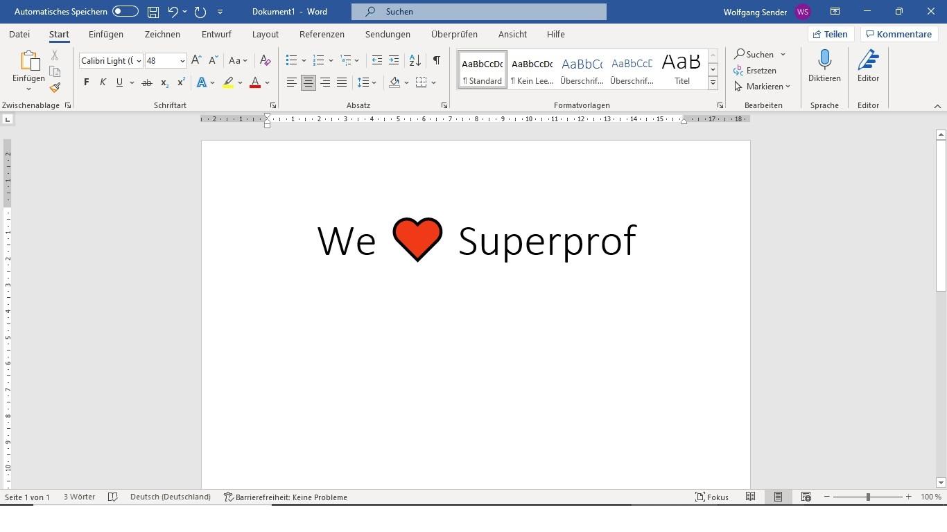
Task: Switch to Überprüfen tab
Action: click(454, 34)
